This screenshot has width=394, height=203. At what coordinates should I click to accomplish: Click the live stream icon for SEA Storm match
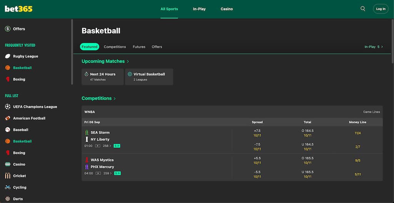pos(97,146)
